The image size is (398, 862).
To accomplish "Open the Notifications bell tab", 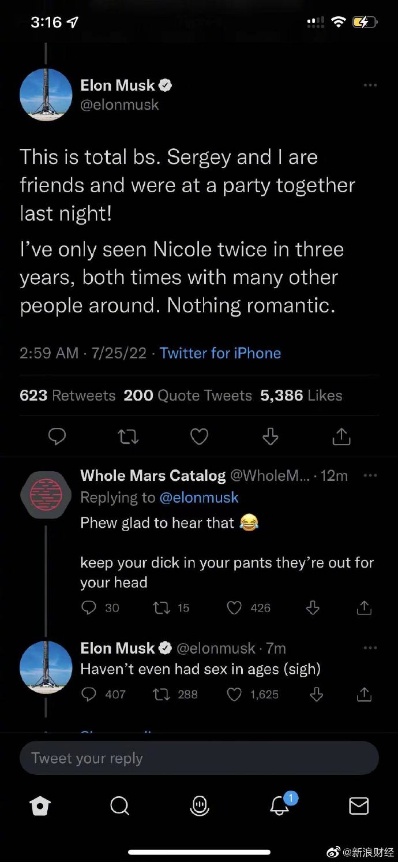I will pos(280,806).
